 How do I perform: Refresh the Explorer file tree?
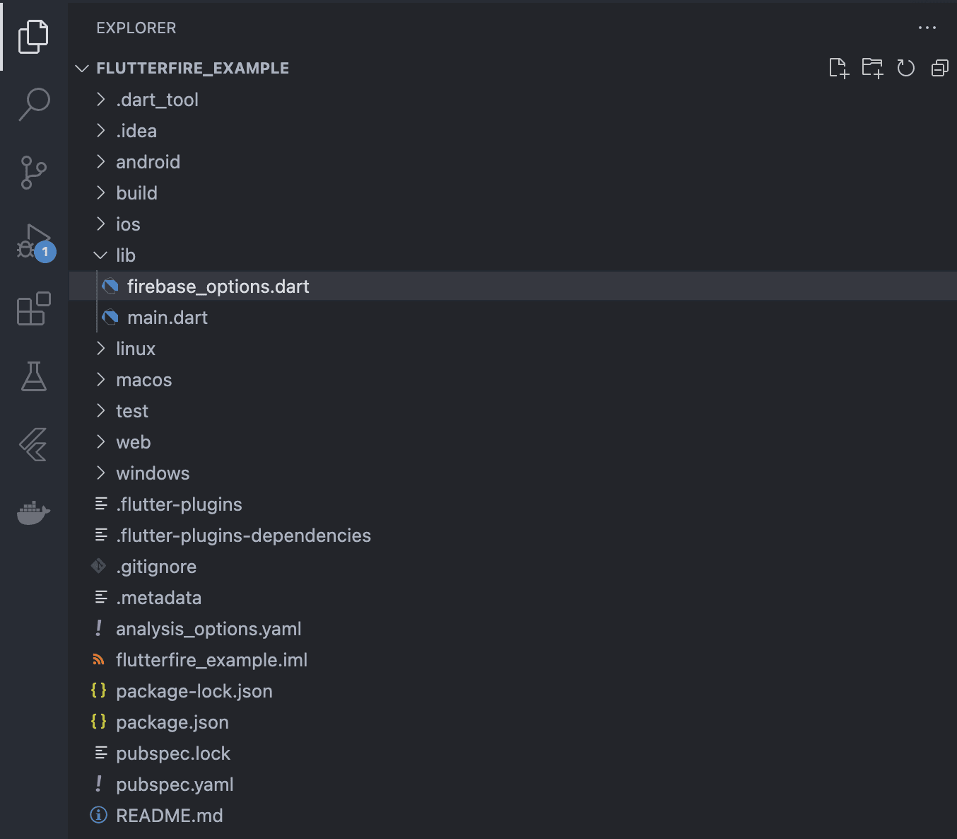[x=906, y=68]
